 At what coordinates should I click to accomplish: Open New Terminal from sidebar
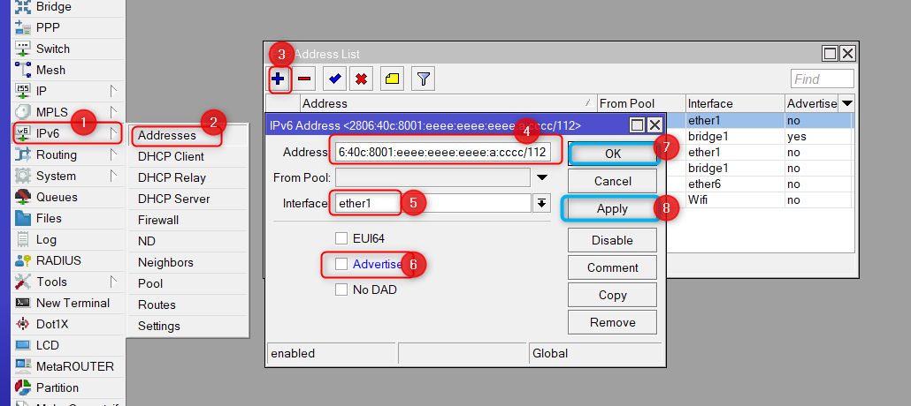(73, 303)
